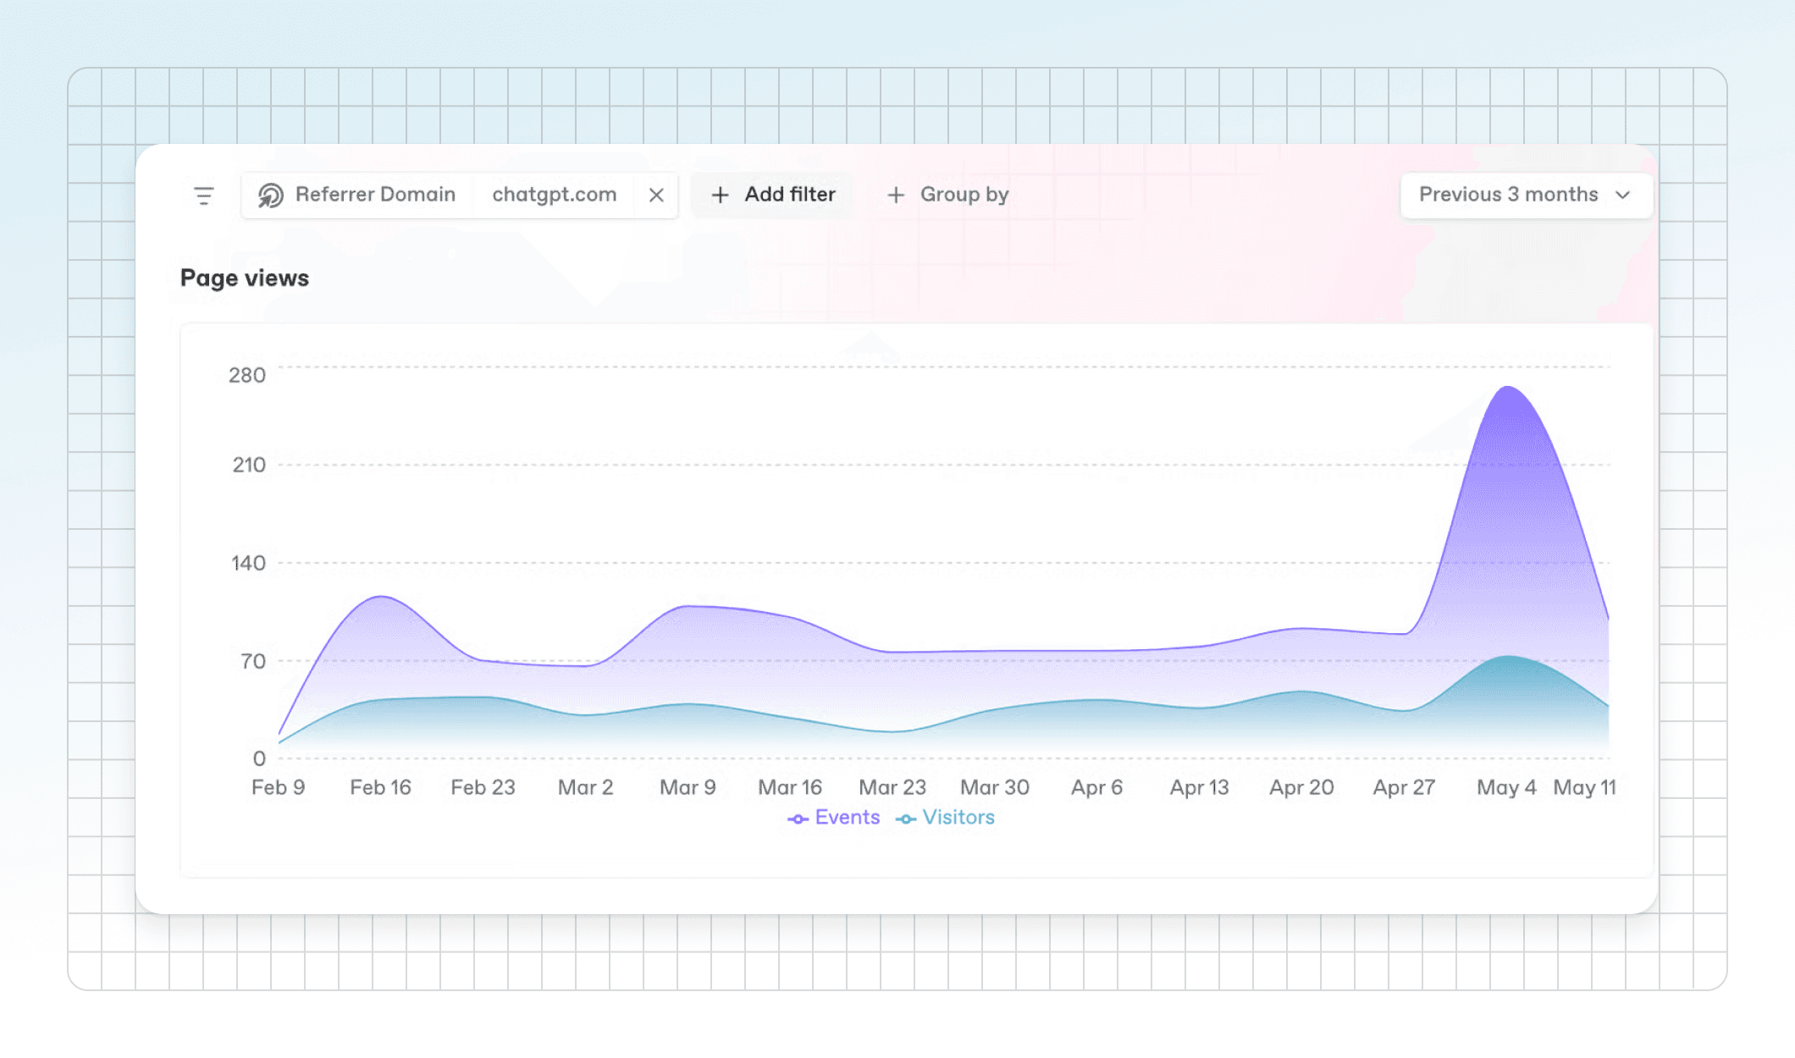Screen dimensions: 1795x1058
Task: Click the Apr 13 axis label
Action: point(1199,787)
